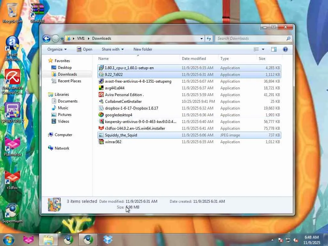
Task: Open the view options dropdown arrow
Action: tap(263, 49)
